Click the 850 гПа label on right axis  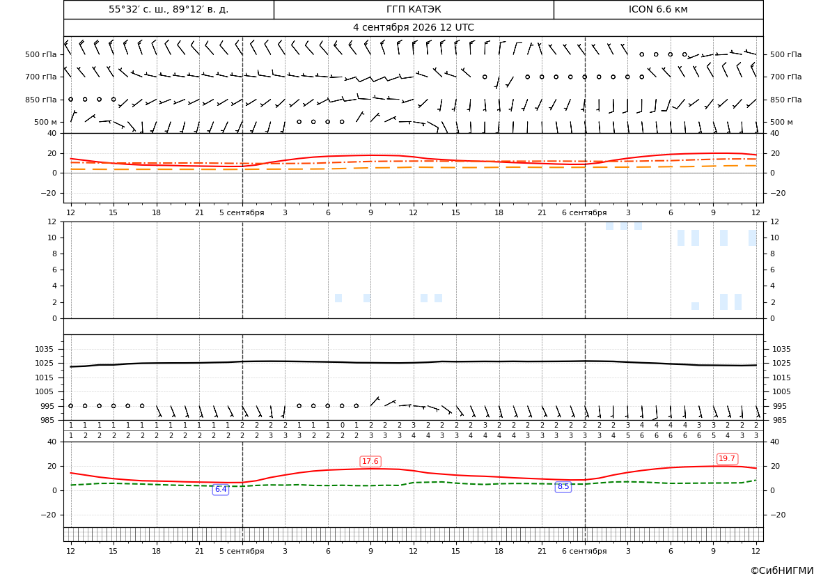coord(786,100)
